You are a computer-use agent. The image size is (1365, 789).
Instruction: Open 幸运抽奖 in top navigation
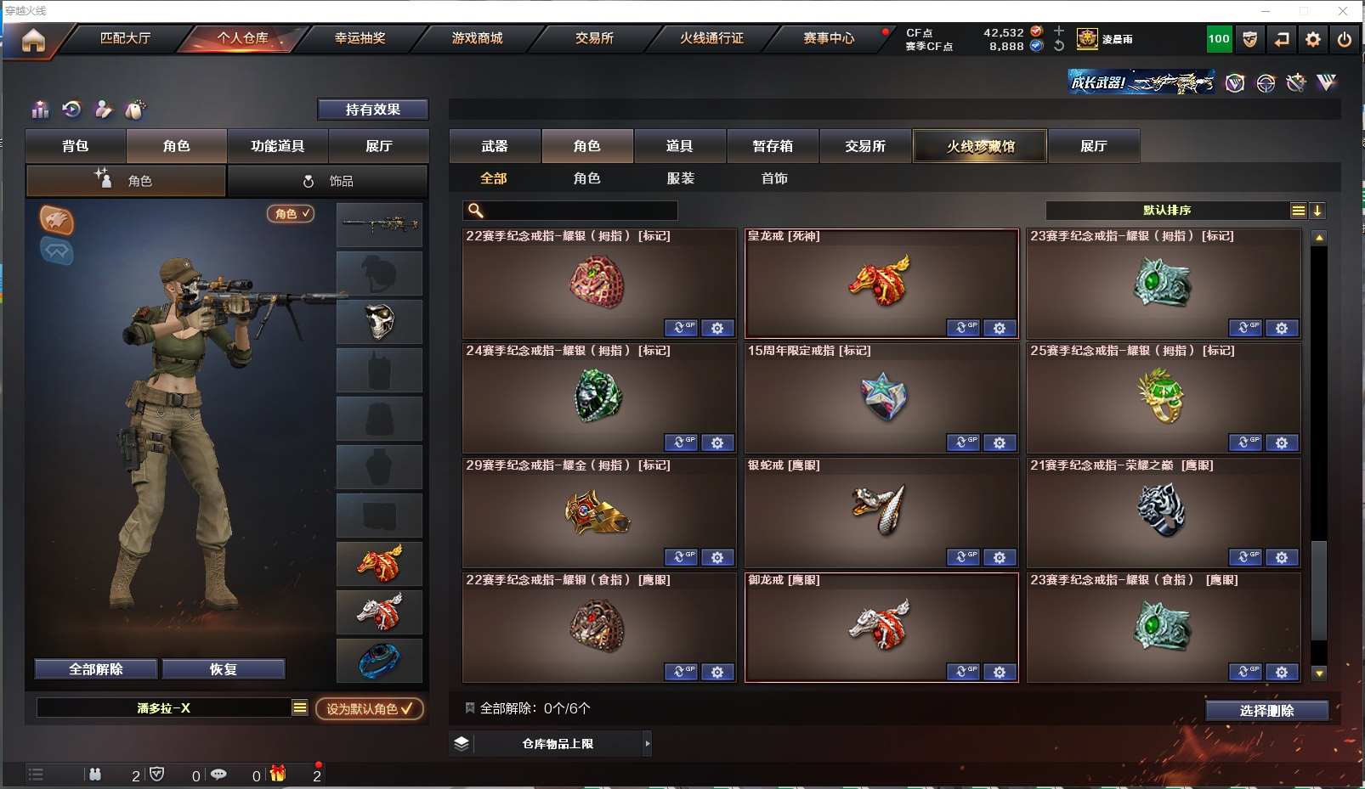(x=360, y=38)
